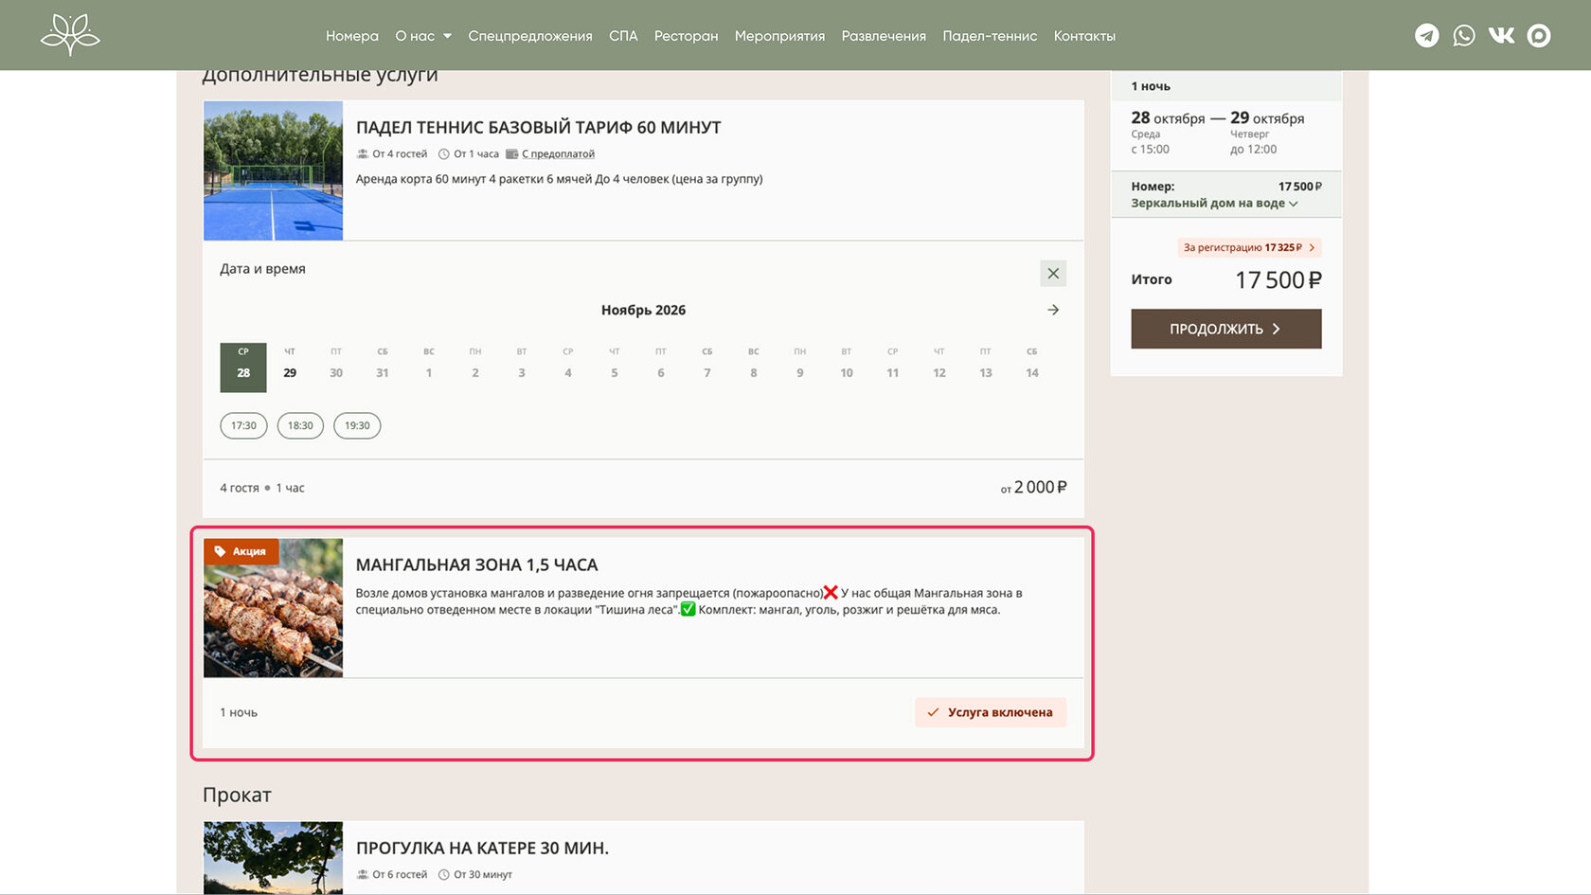Open the grilled shashlik thumbnail
Viewport: 1591px width, 895px height.
(x=273, y=608)
